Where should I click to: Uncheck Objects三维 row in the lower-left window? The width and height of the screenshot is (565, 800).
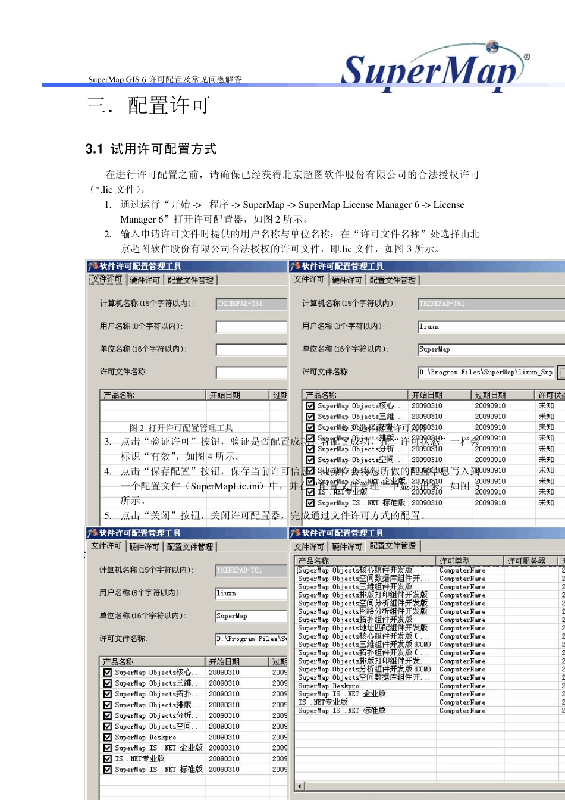point(108,683)
